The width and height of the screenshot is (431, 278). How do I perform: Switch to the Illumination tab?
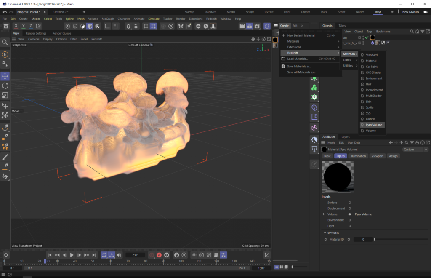click(x=359, y=156)
